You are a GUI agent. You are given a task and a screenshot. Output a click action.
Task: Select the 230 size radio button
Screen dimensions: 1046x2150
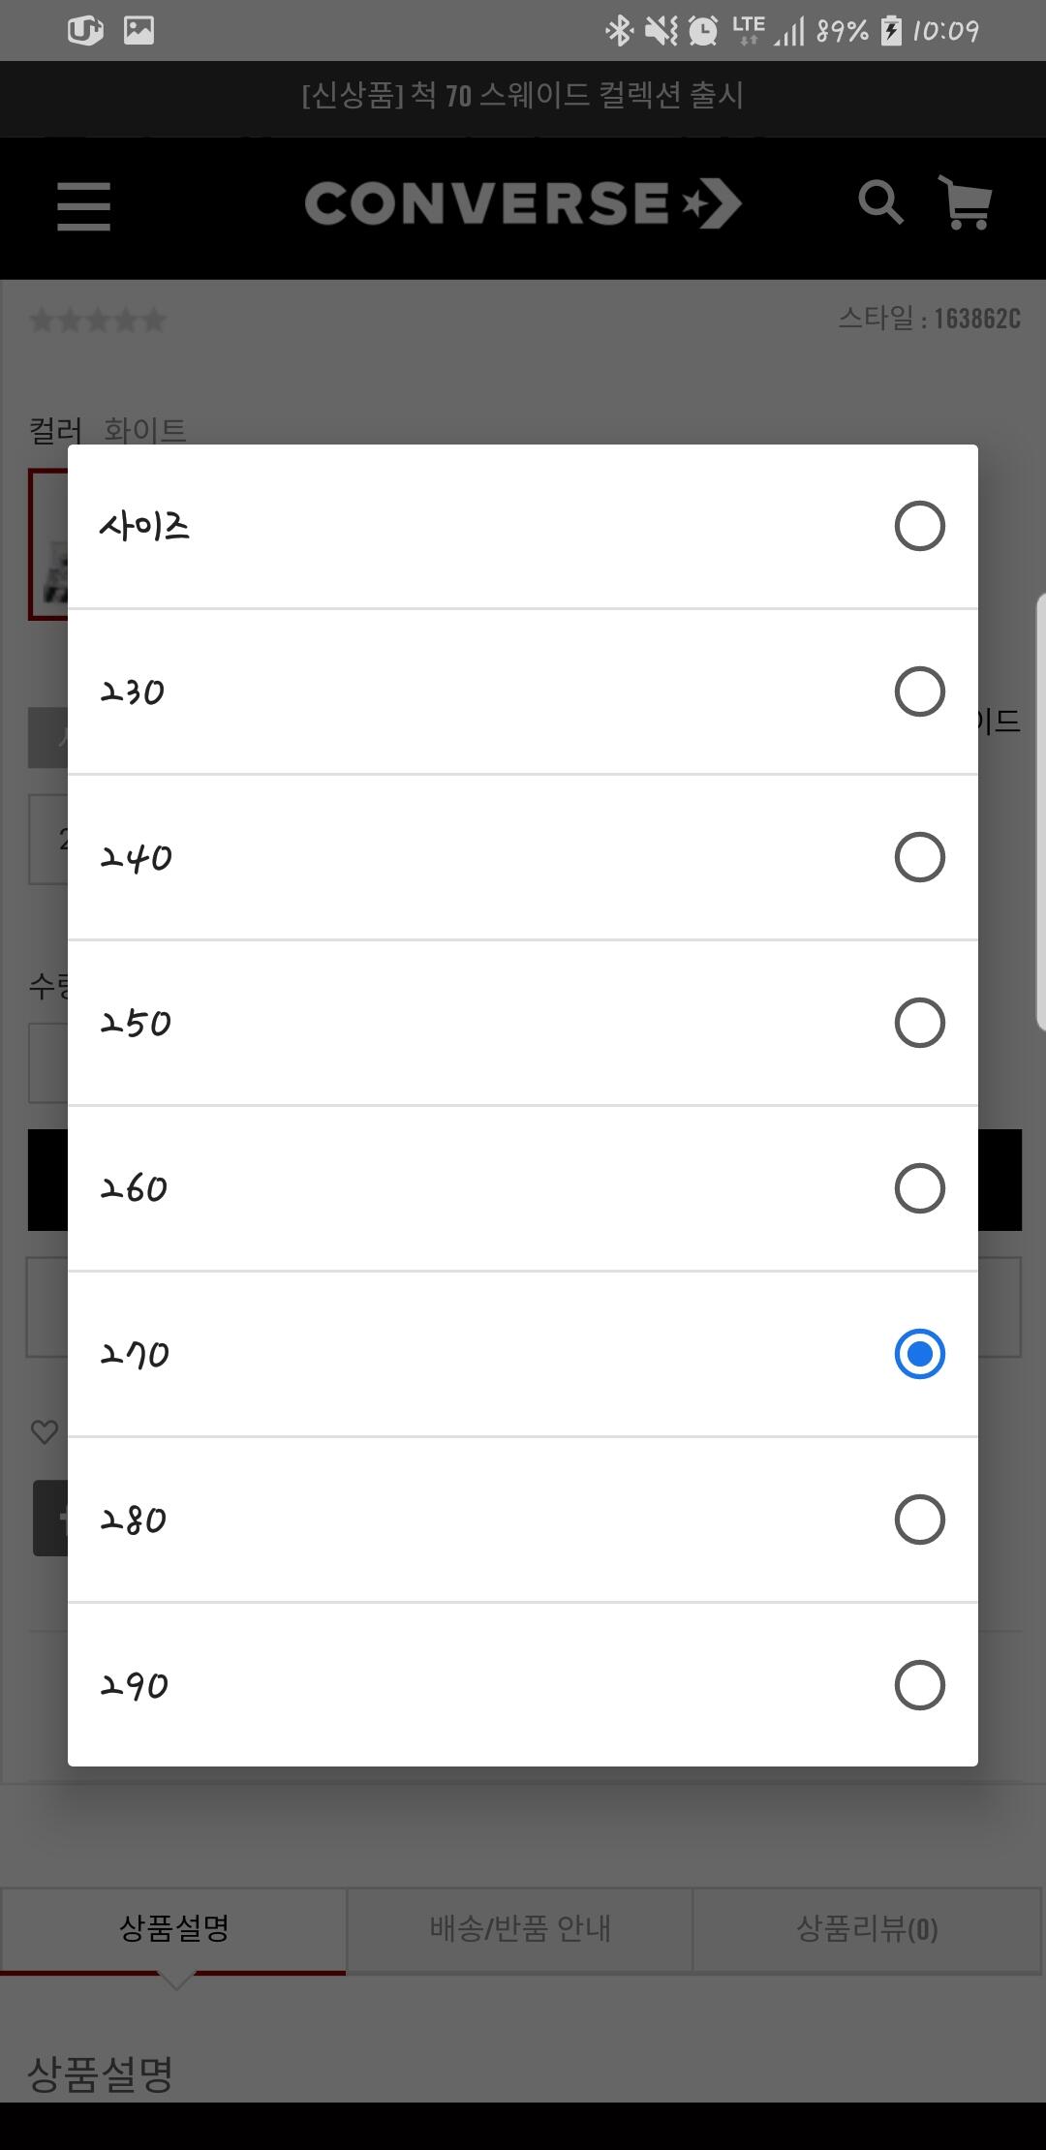(919, 691)
